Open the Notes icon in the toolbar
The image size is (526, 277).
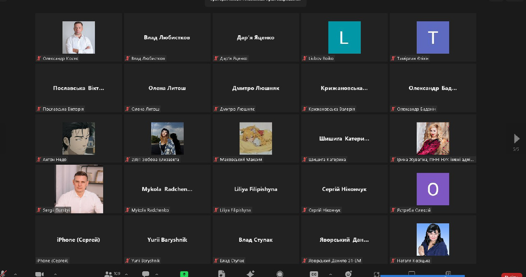click(x=448, y=274)
